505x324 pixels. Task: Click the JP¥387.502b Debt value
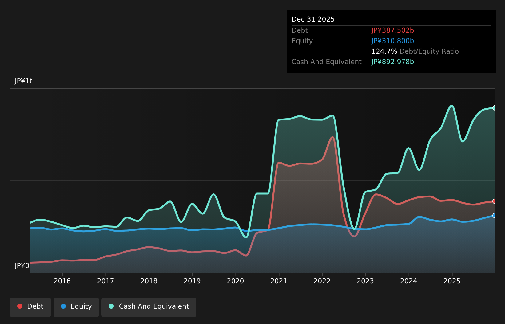(392, 30)
